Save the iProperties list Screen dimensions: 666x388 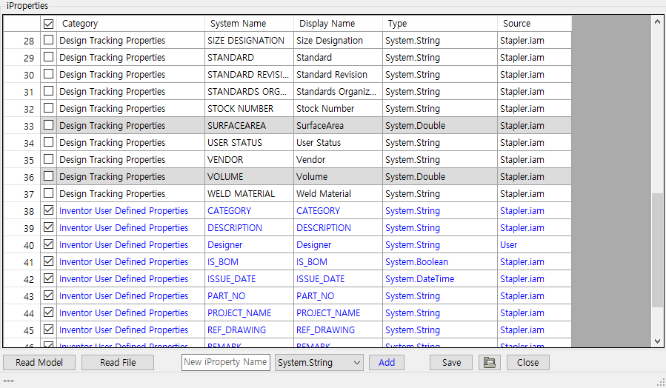click(451, 363)
